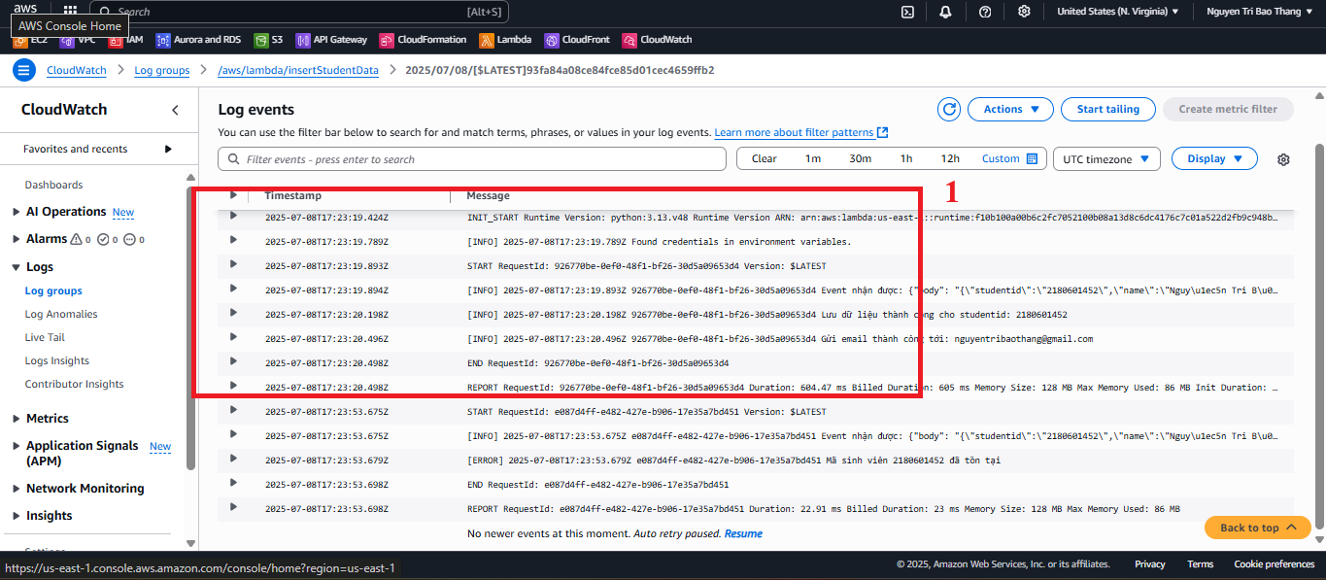Open the United States (N. Virginia) region selector
Viewport: 1326px width, 580px height.
coord(1117,12)
